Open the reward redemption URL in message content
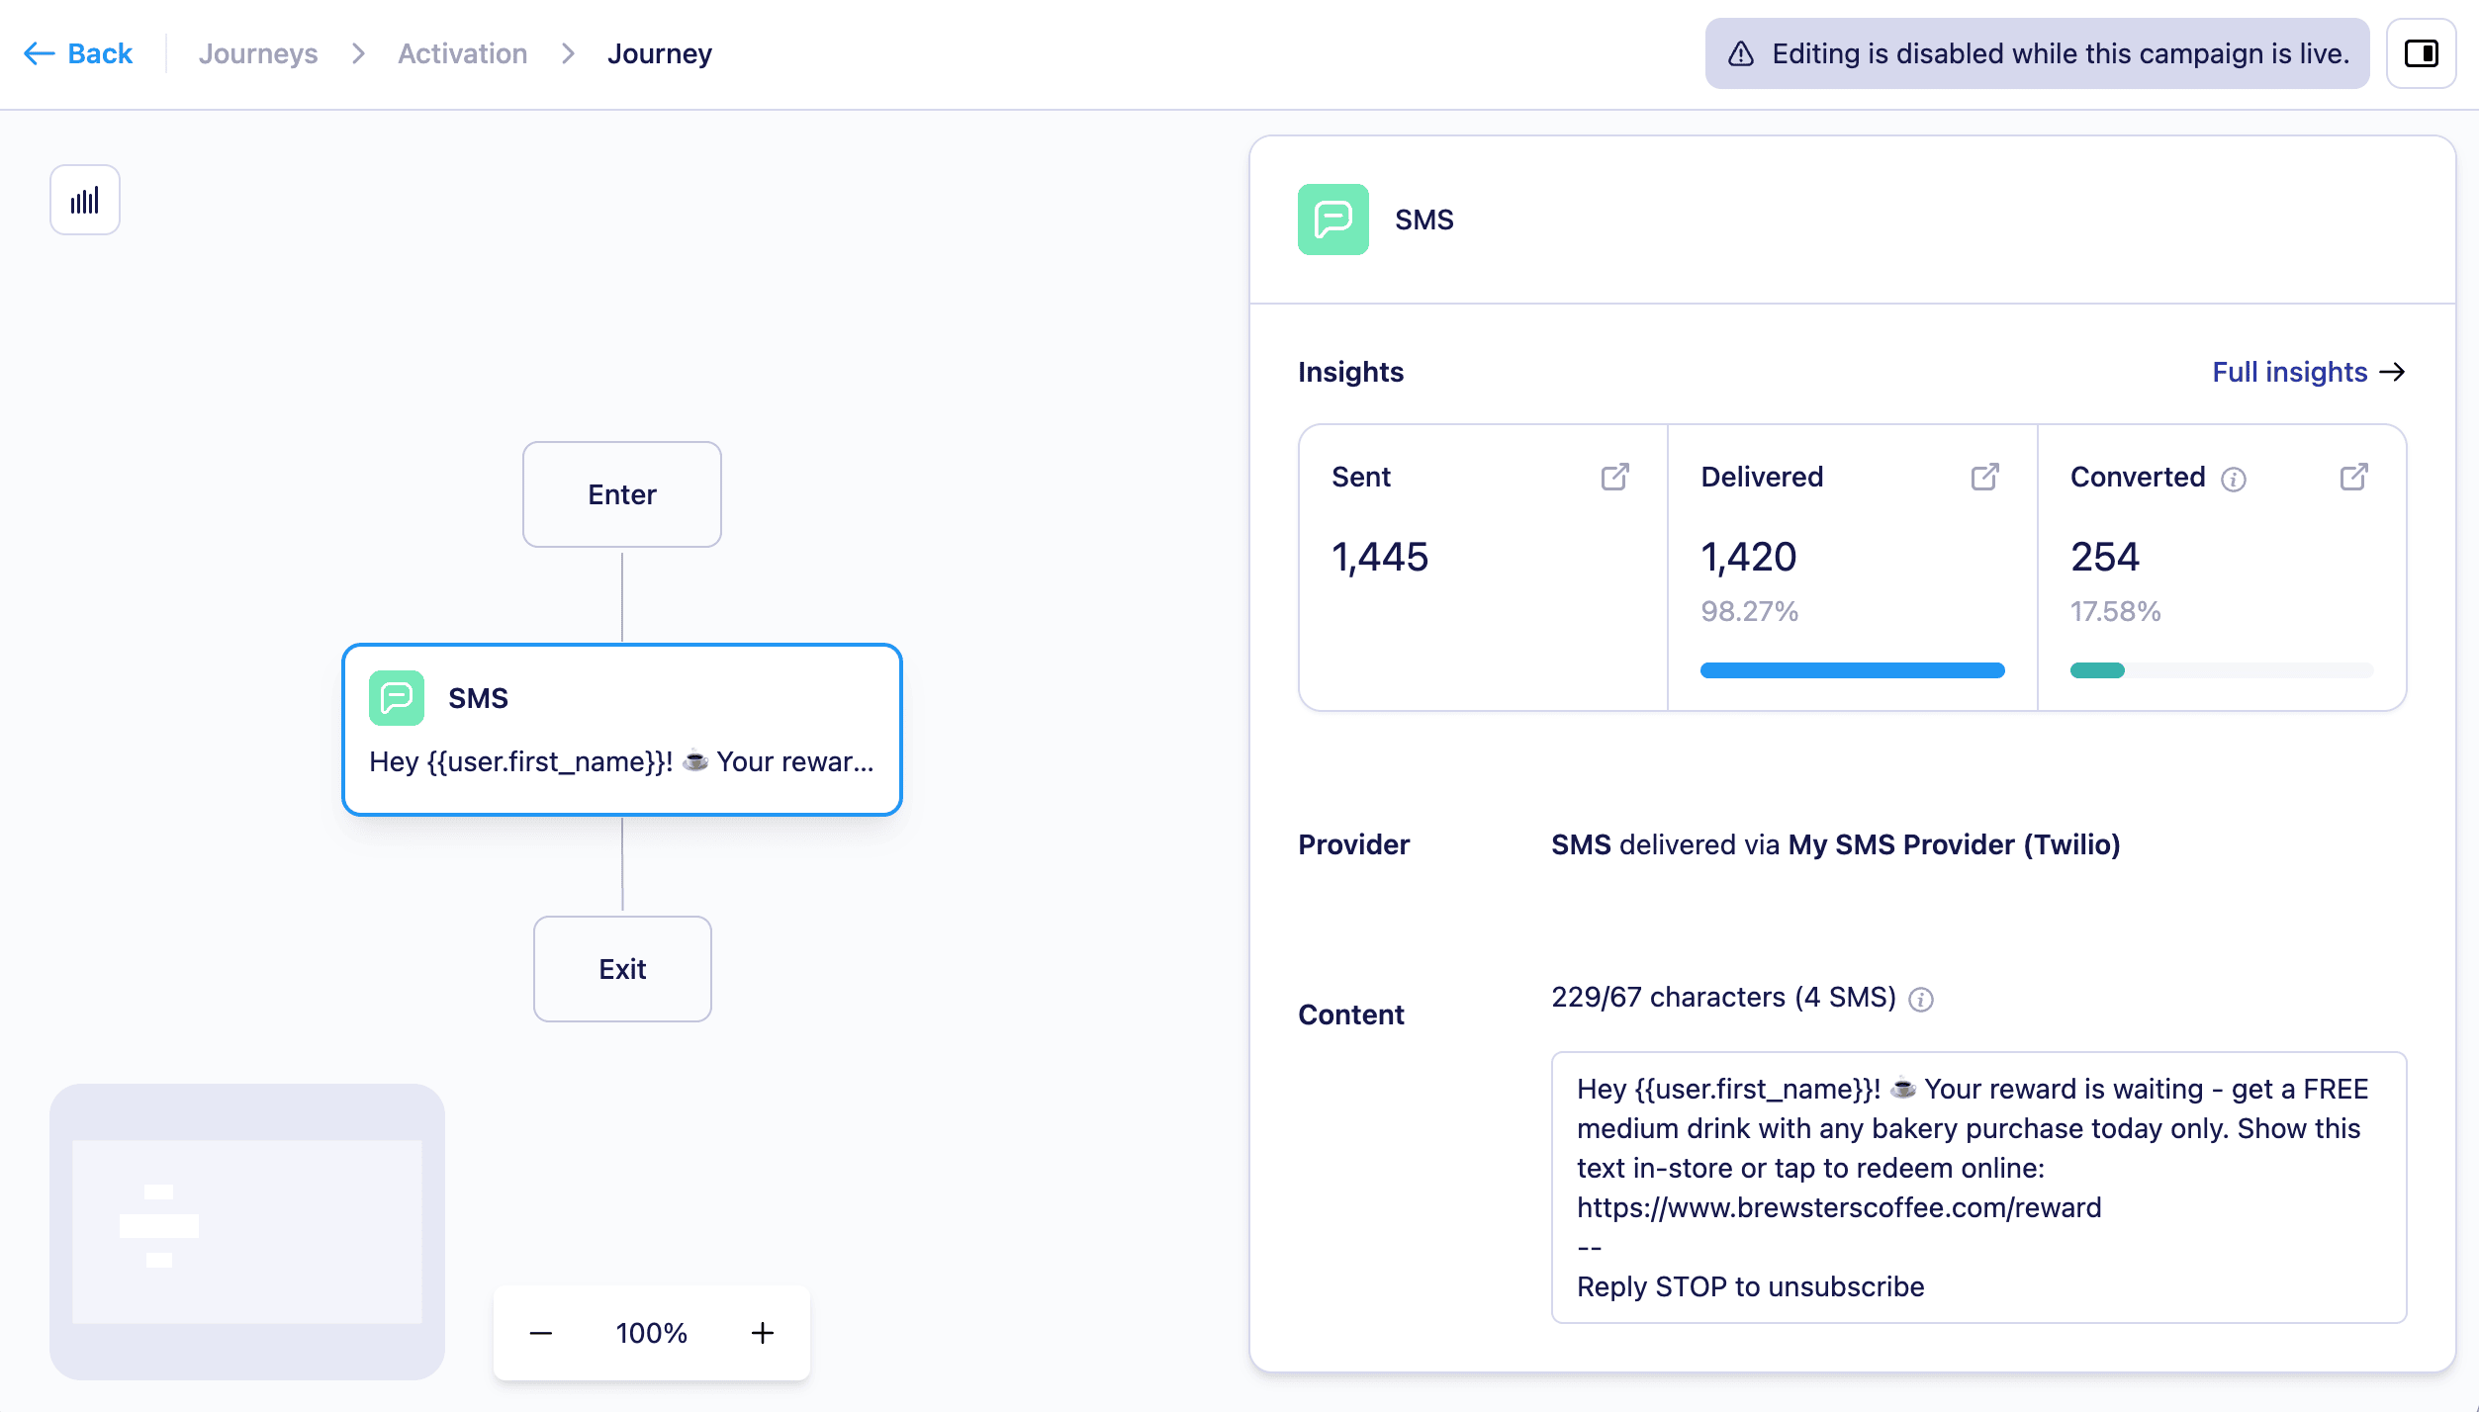The height and width of the screenshot is (1412, 2479). point(1838,1207)
